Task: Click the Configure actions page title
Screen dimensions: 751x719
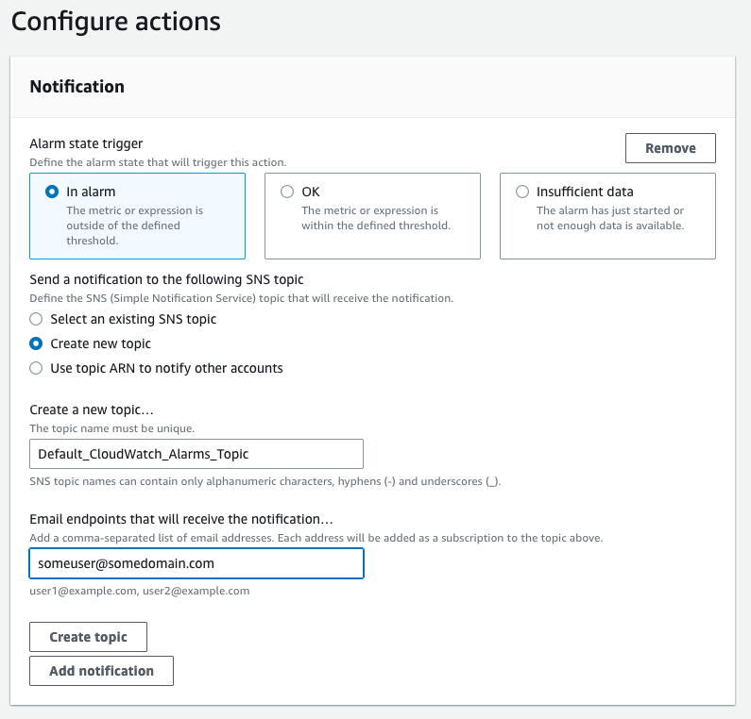Action: pyautogui.click(x=115, y=21)
